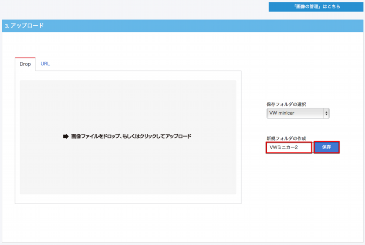365x245 pixels.
Task: Click the right-pointing arrow icon in drop zone
Action: coord(66,136)
